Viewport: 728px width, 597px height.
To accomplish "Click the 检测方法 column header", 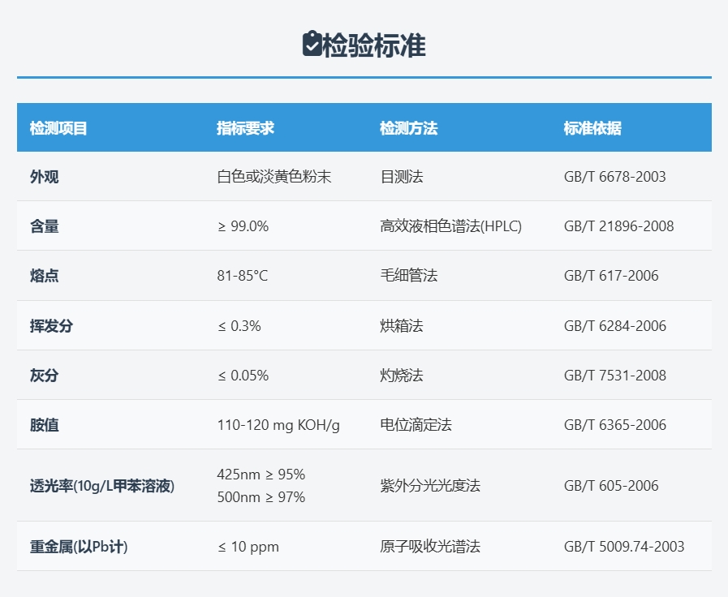I will click(x=408, y=128).
